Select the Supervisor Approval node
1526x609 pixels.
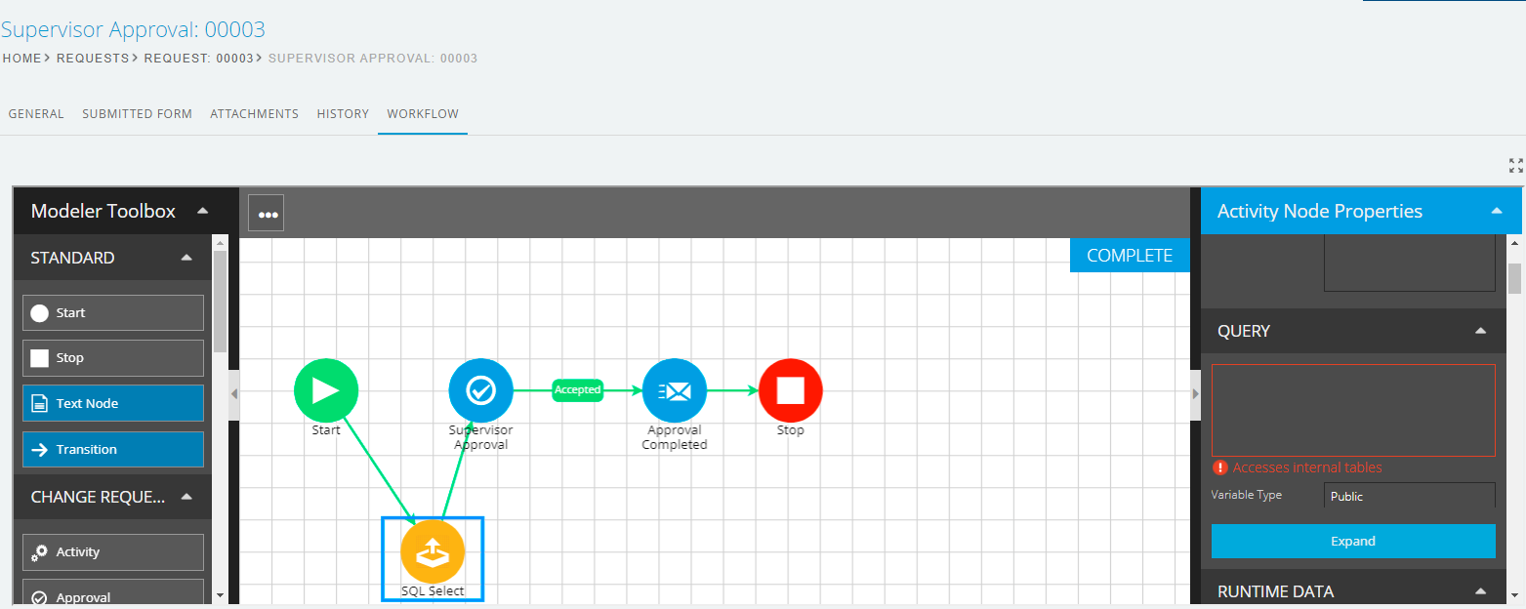pyautogui.click(x=480, y=390)
